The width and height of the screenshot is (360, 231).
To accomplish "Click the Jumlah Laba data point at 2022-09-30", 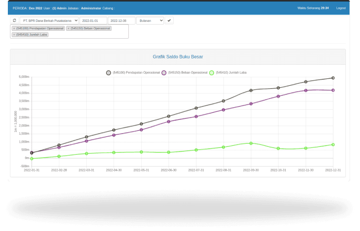I will pos(251,143).
